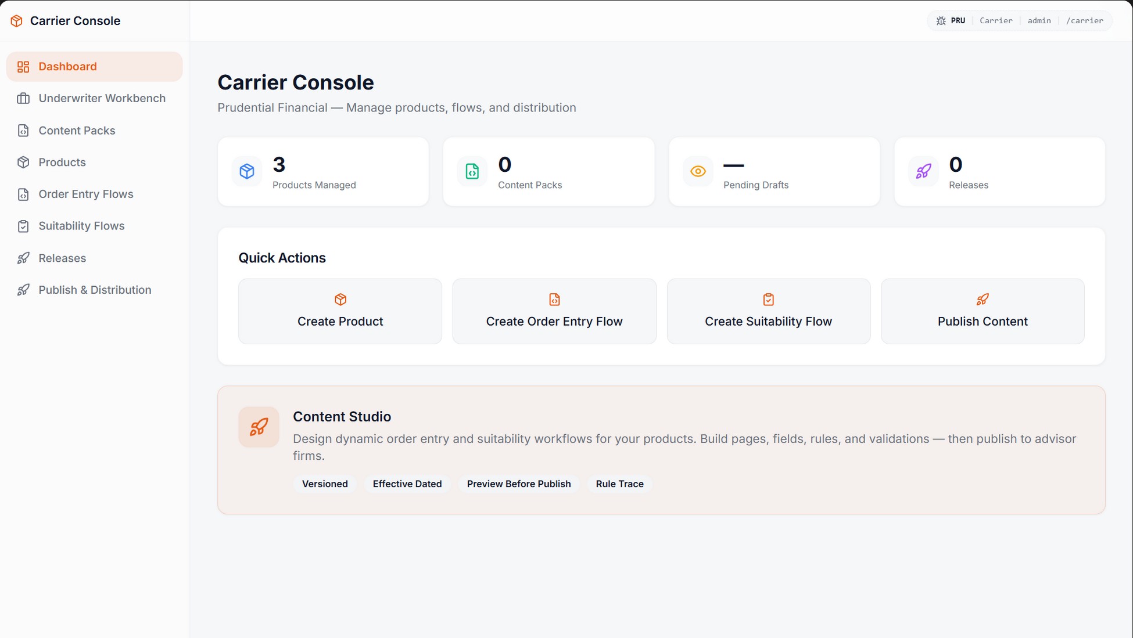Open the Publish & Distribution page
This screenshot has height=638, width=1133.
[x=95, y=290]
